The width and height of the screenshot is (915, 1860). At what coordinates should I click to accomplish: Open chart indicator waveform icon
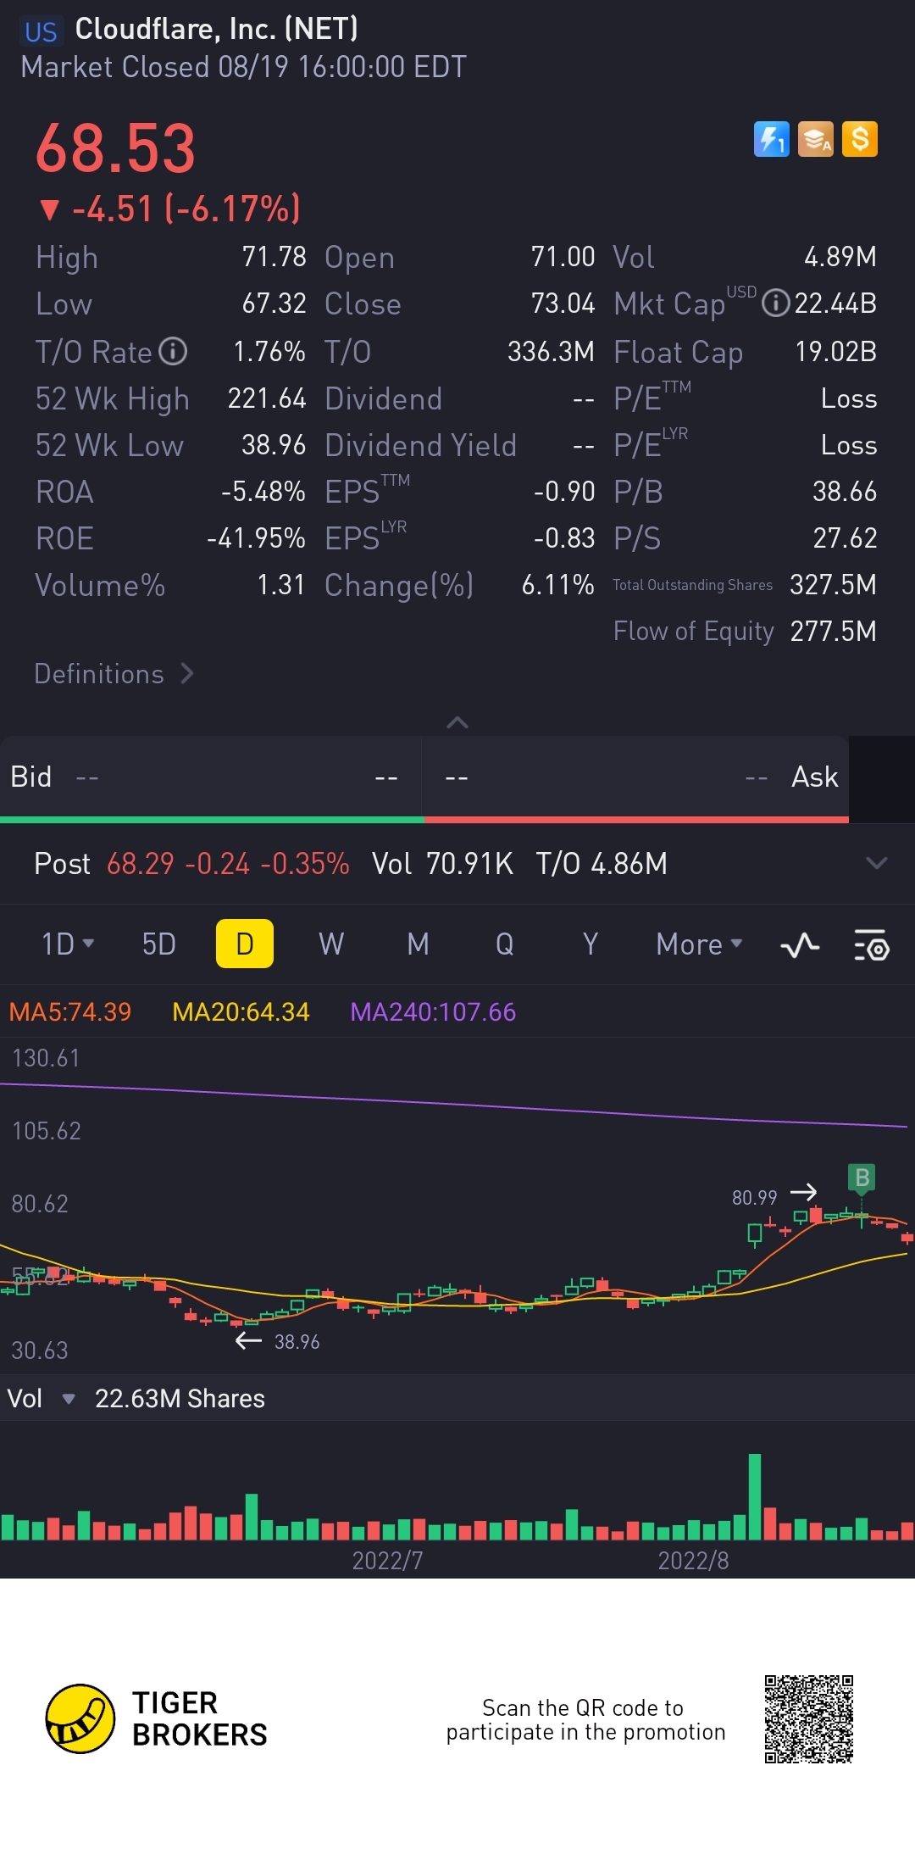click(x=800, y=944)
